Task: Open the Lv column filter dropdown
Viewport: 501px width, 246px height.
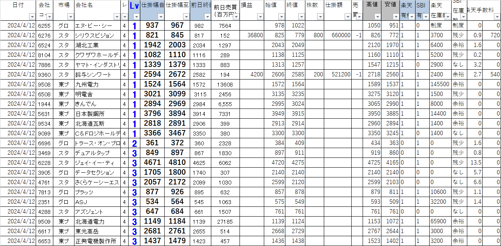Action: pos(136,17)
